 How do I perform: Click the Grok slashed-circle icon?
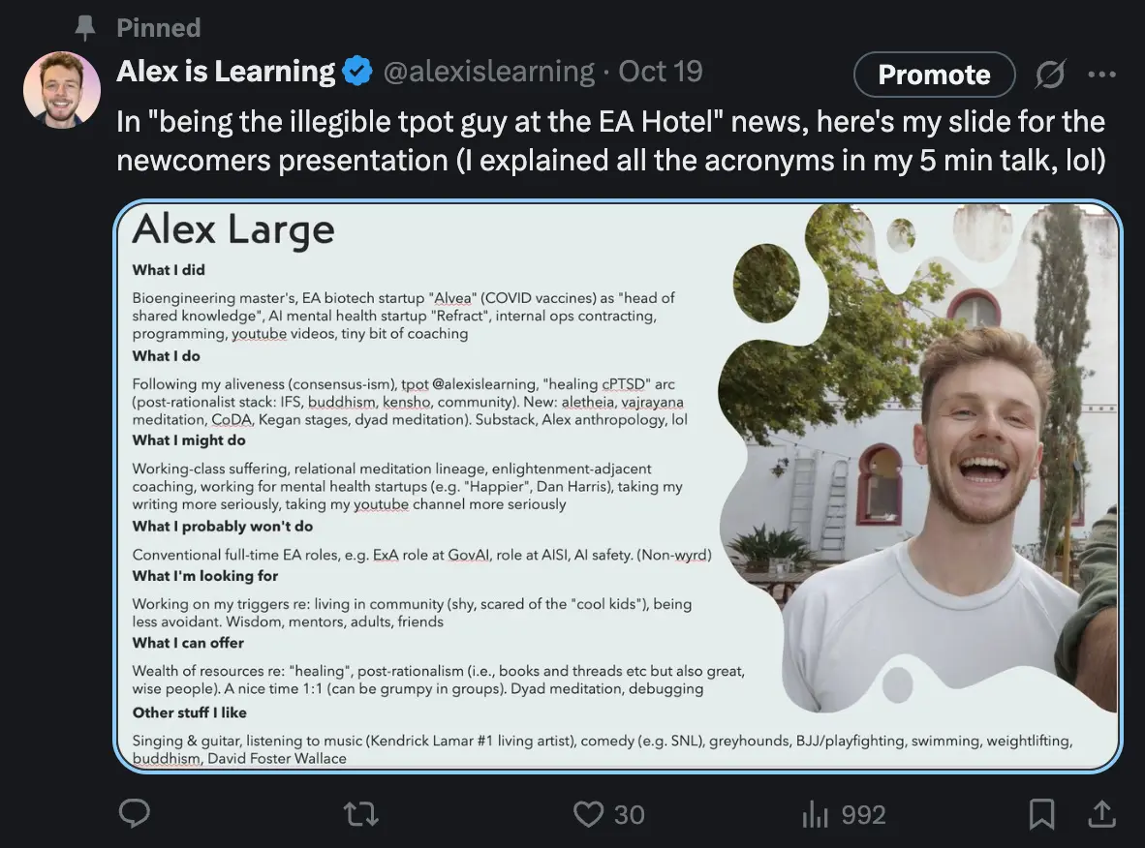click(1050, 75)
